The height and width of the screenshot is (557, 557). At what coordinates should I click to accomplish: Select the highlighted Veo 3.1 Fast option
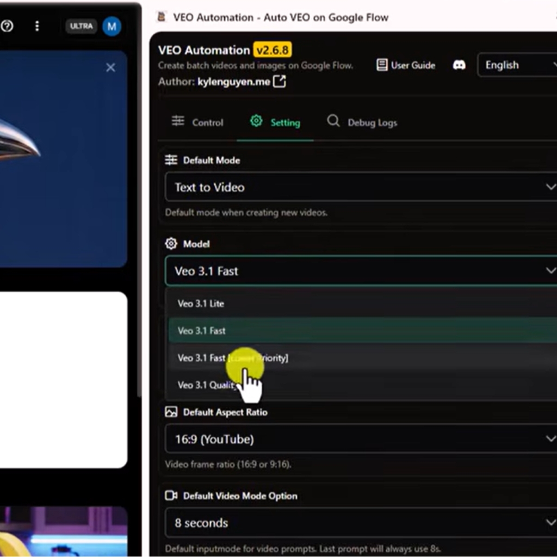[363, 331]
